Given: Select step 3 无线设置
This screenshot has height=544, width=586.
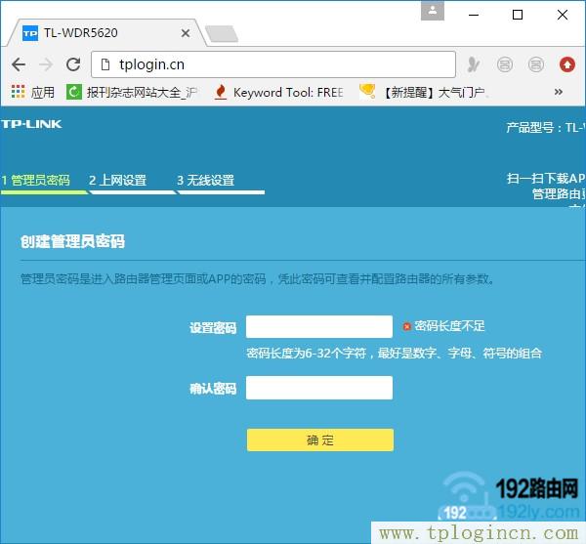Looking at the screenshot, I should tap(206, 181).
